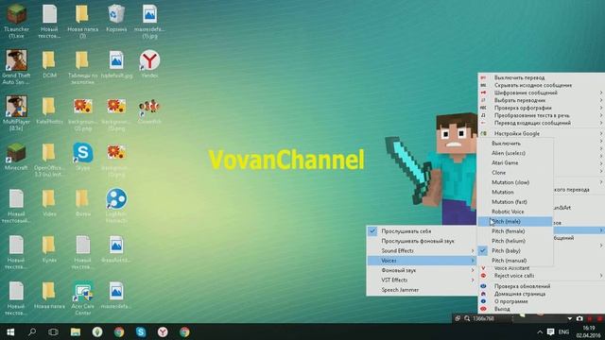This screenshot has width=605, height=340.
Task: Expand Преобразование текста в речь submenu
Action: pos(541,115)
